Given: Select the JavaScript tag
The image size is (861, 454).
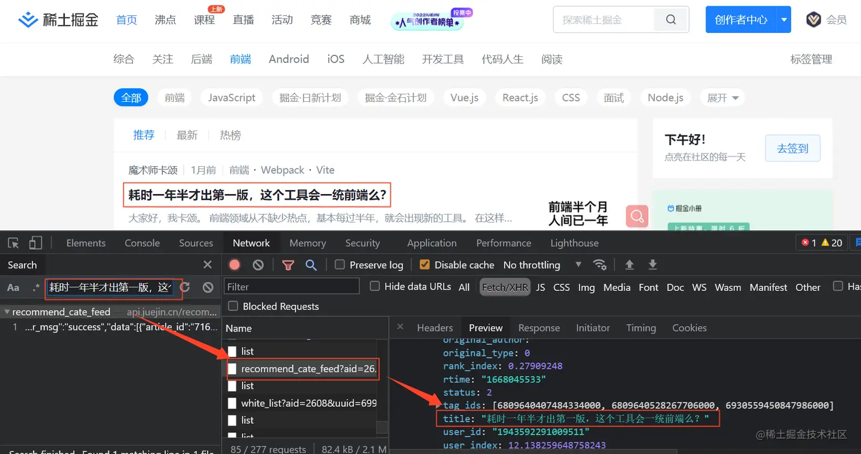Looking at the screenshot, I should [x=232, y=98].
